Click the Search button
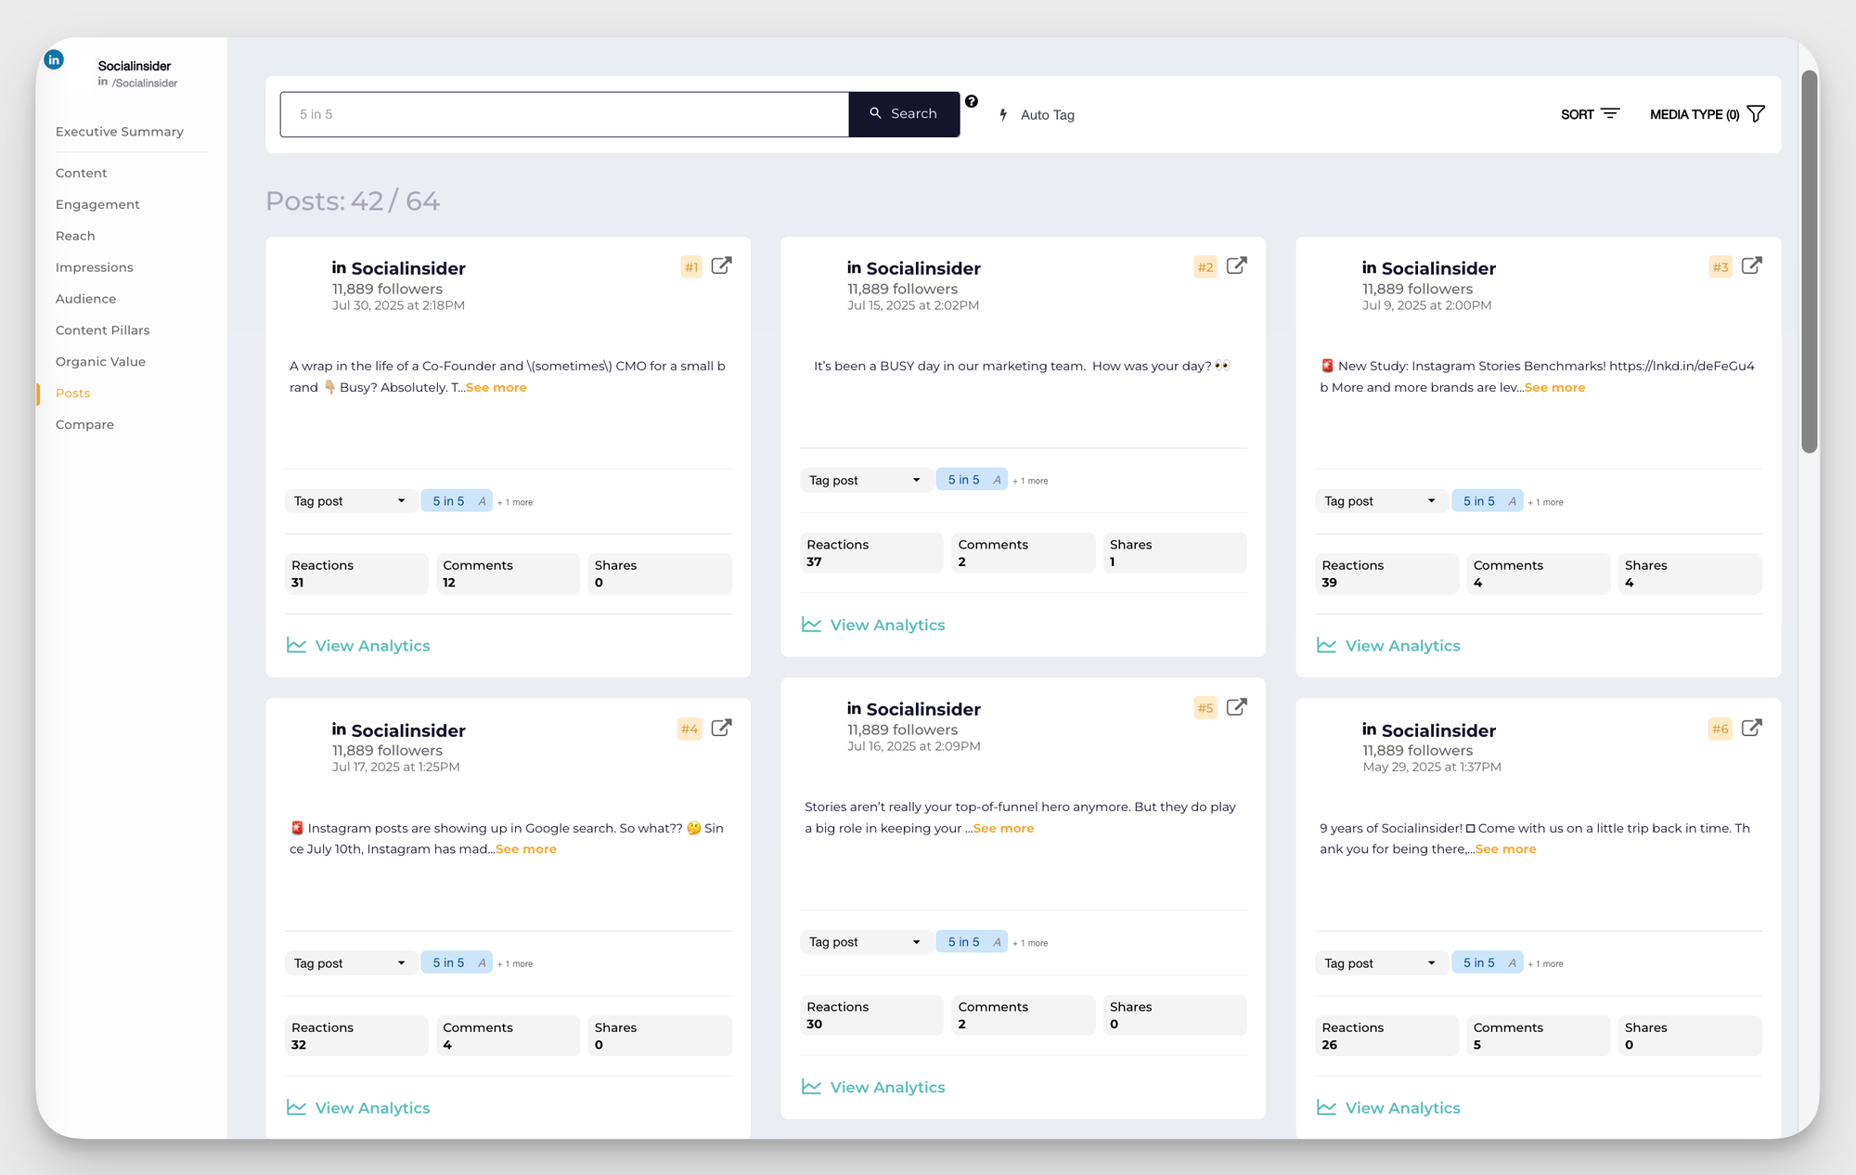The height and width of the screenshot is (1175, 1856). tap(904, 114)
